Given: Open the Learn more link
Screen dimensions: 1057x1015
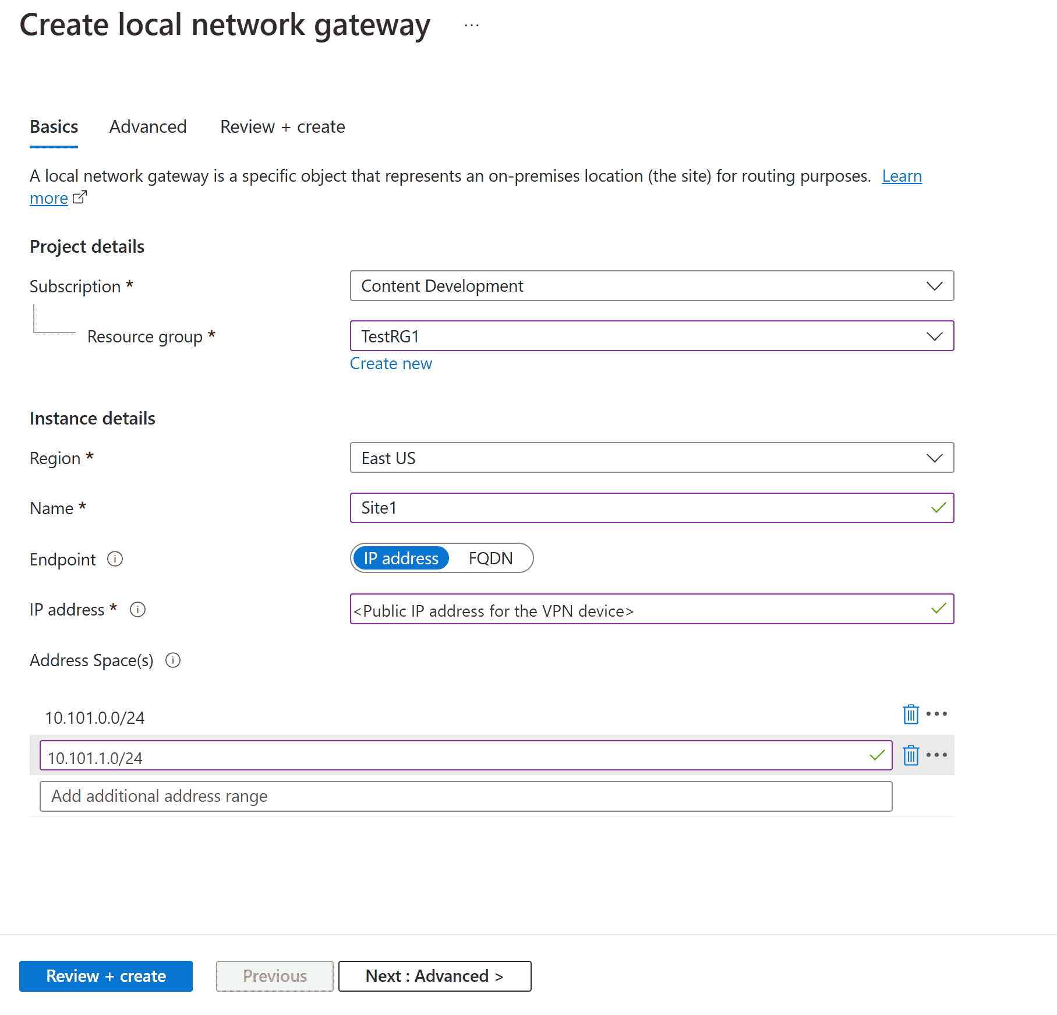Looking at the screenshot, I should 902,176.
